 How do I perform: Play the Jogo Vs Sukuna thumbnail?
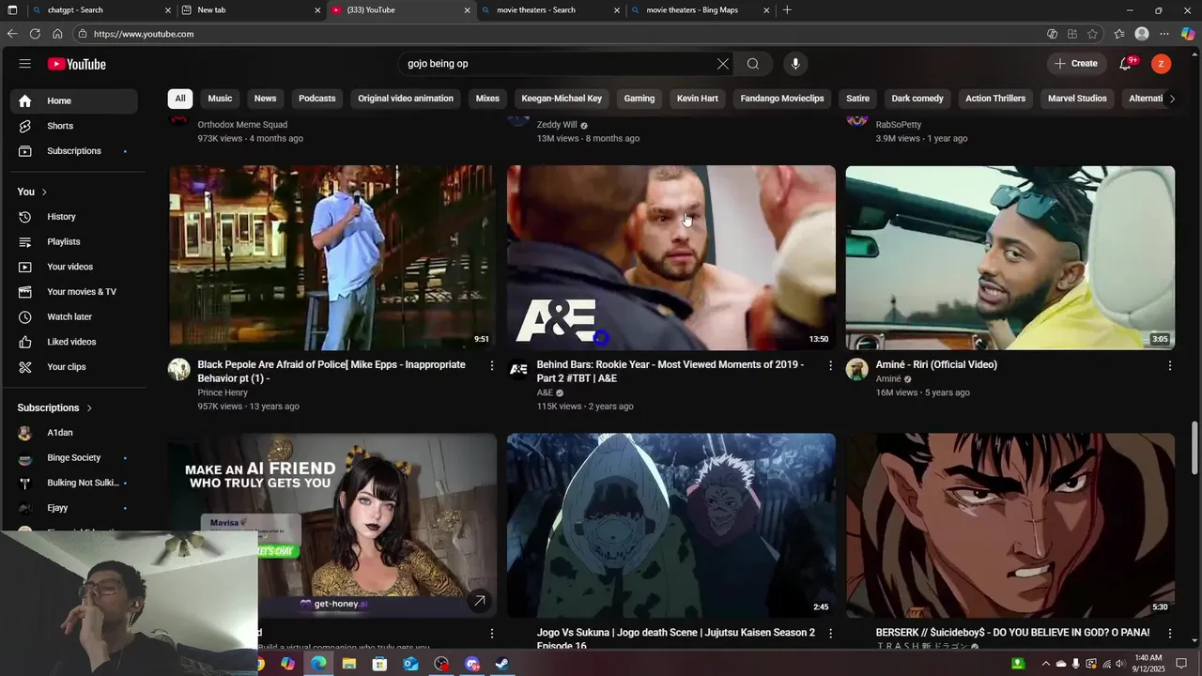point(670,526)
